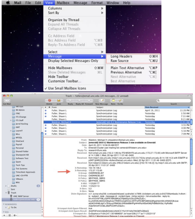The image size is (195, 219).
Task: Open the Format menu
Action: [97, 3]
